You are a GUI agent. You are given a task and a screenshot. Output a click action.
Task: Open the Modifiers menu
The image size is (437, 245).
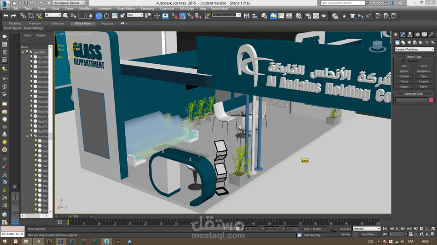85,9
